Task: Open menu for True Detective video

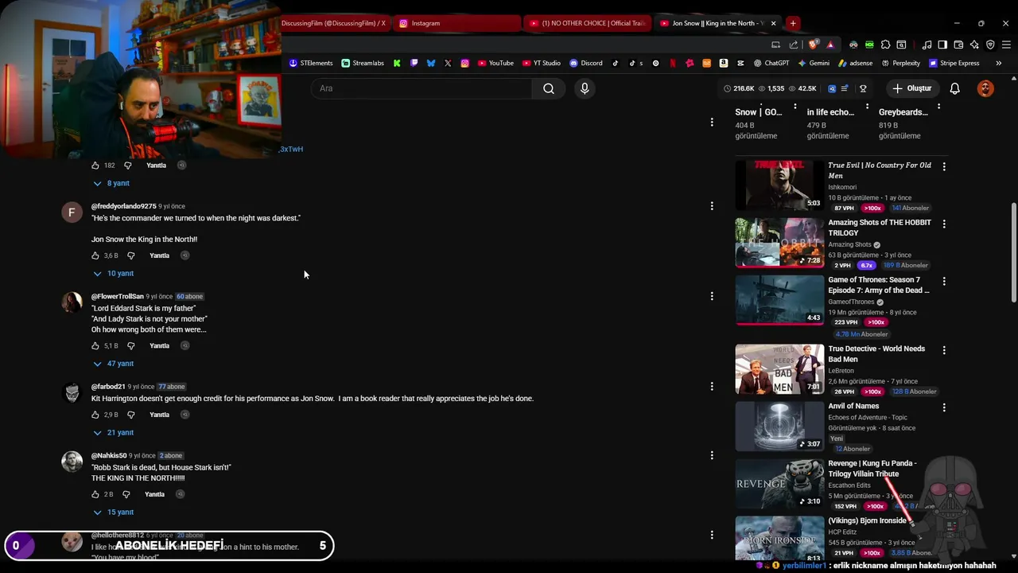Action: point(944,350)
